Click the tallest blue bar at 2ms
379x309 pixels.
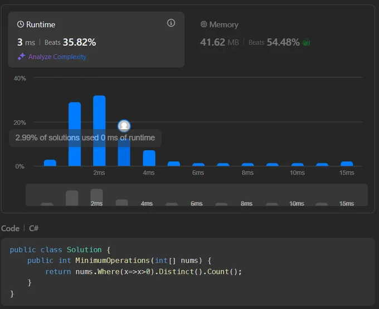tap(99, 131)
